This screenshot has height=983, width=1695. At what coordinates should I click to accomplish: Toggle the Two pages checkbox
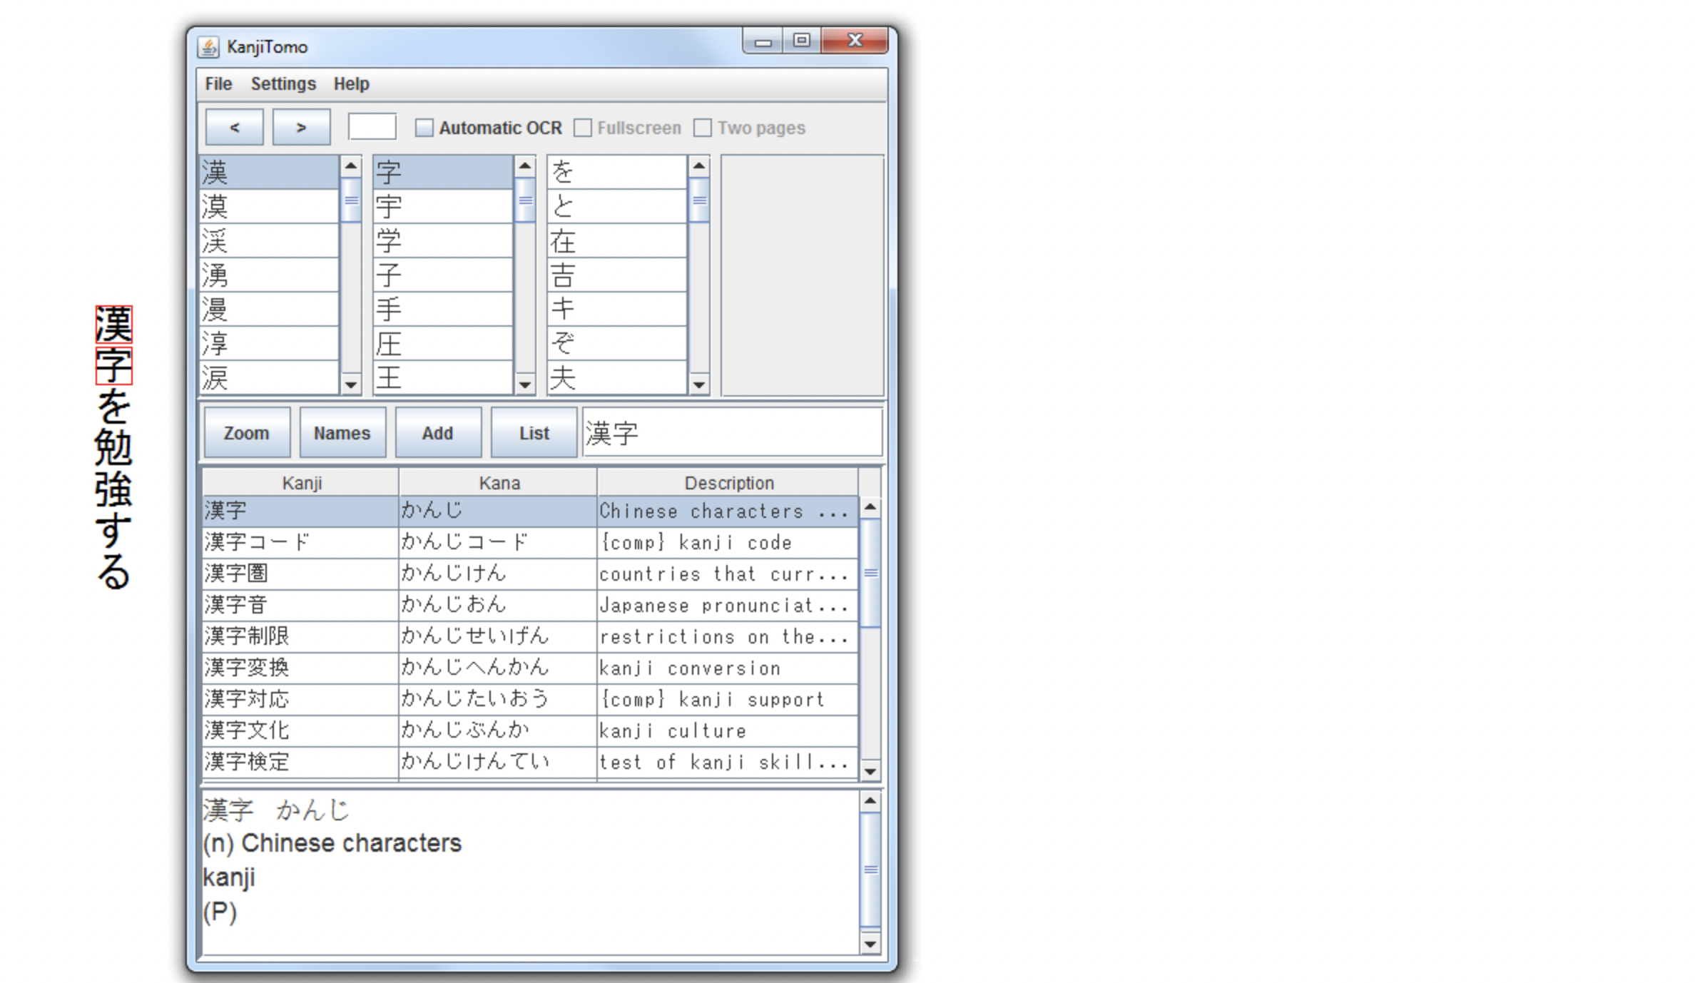pos(703,128)
